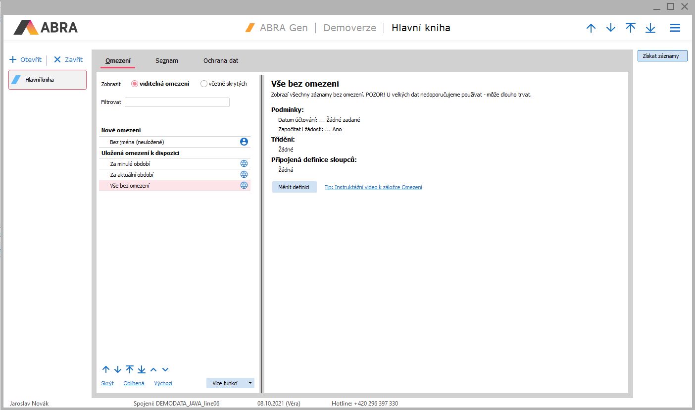The image size is (695, 410).
Task: Open the Ochrana dat tab
Action: coord(221,61)
